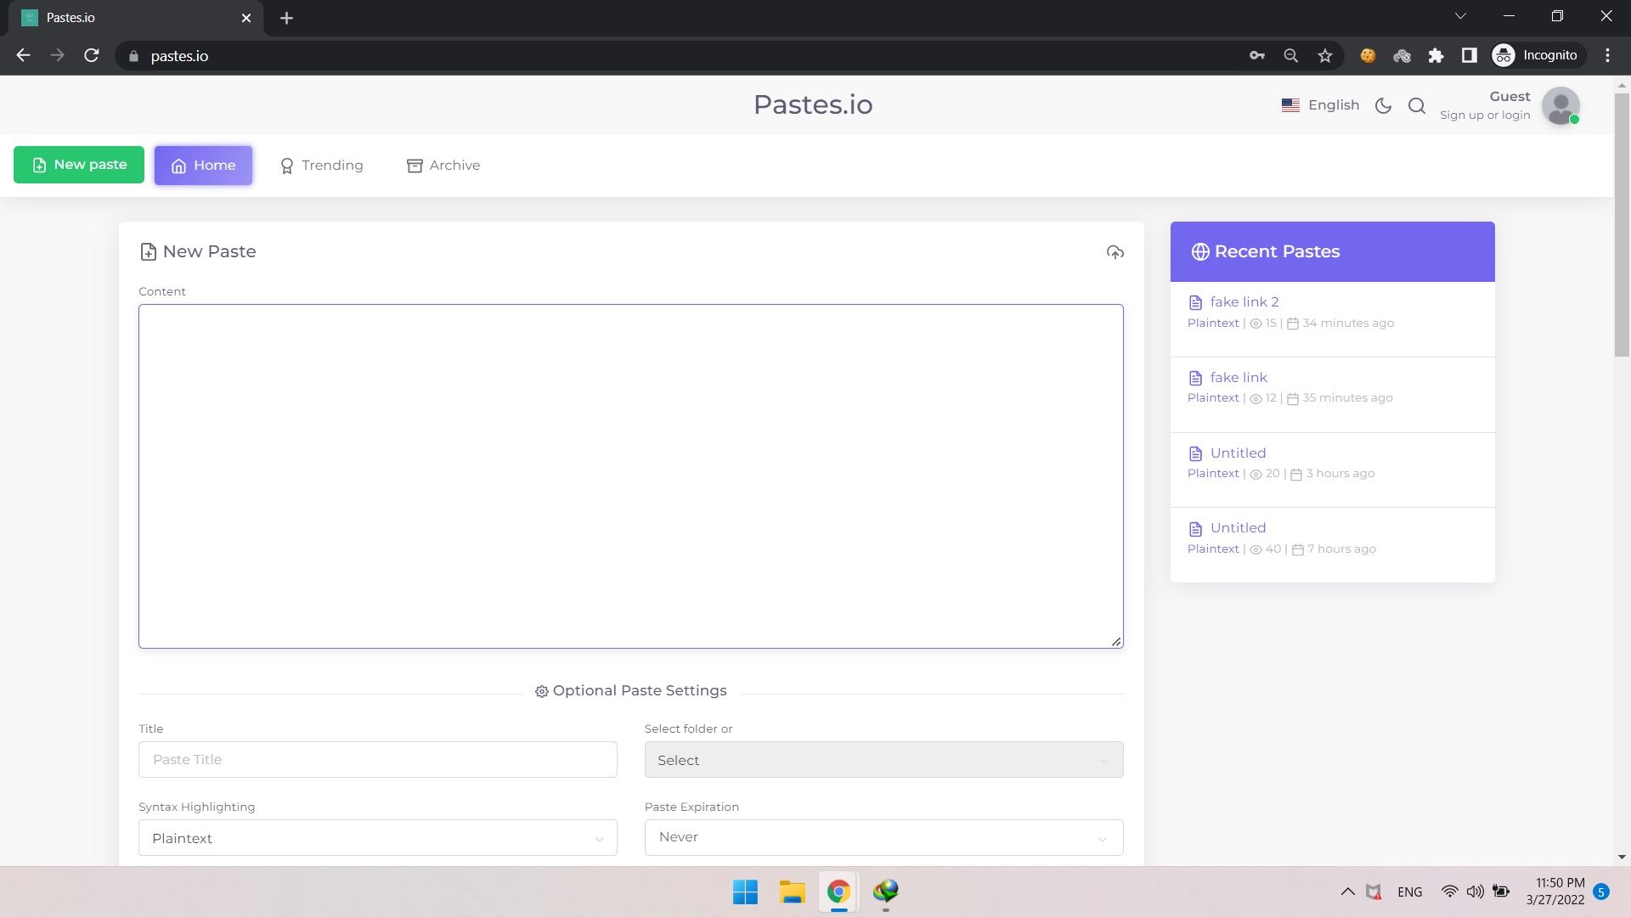Open site search with the magnifier icon
This screenshot has width=1631, height=917.
point(1416,105)
